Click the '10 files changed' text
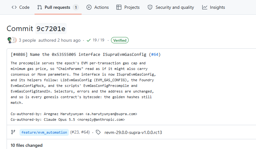The image size is (256, 149). (x=26, y=145)
